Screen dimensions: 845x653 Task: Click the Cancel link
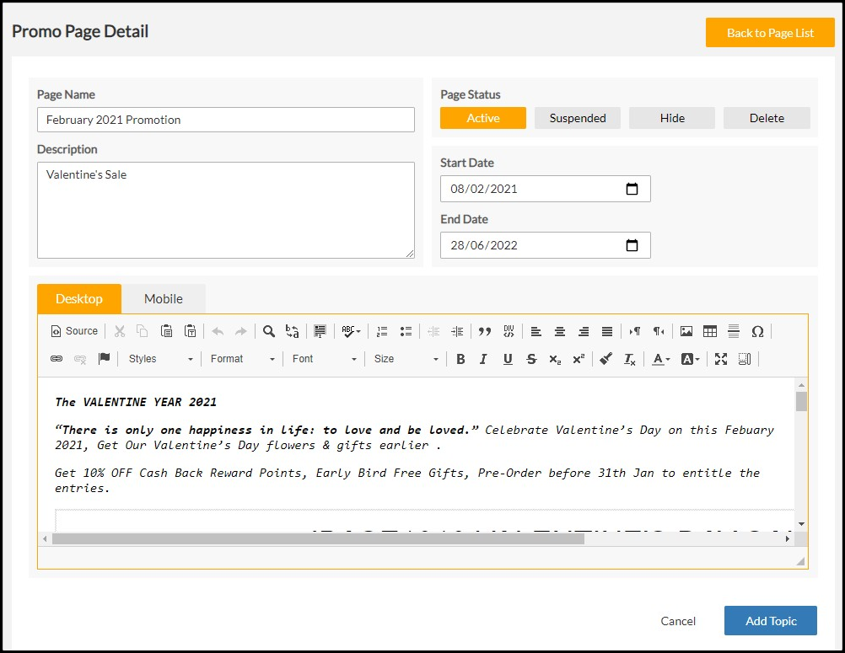[x=678, y=621]
